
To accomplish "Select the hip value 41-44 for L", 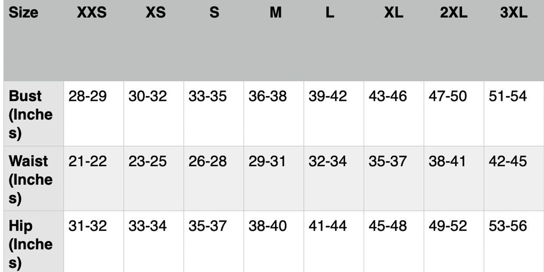I will click(x=327, y=226).
